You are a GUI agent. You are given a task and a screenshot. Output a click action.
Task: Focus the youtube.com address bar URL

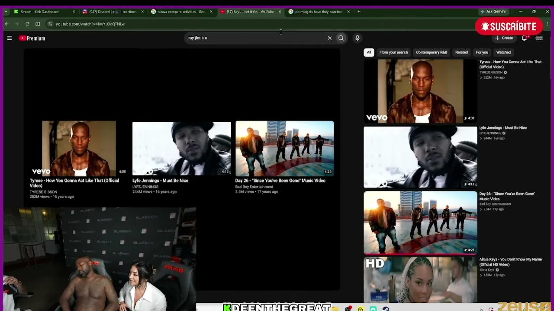(90, 24)
